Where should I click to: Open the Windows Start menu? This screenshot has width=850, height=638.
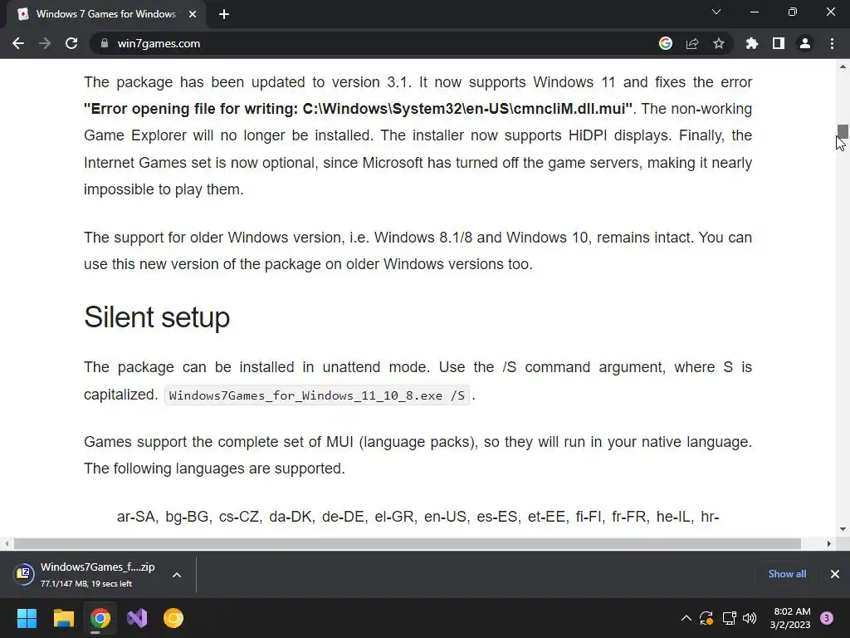[27, 618]
